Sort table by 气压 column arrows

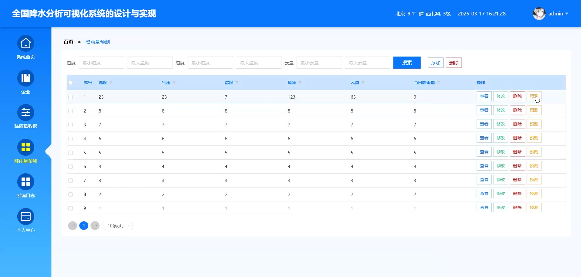(x=174, y=83)
